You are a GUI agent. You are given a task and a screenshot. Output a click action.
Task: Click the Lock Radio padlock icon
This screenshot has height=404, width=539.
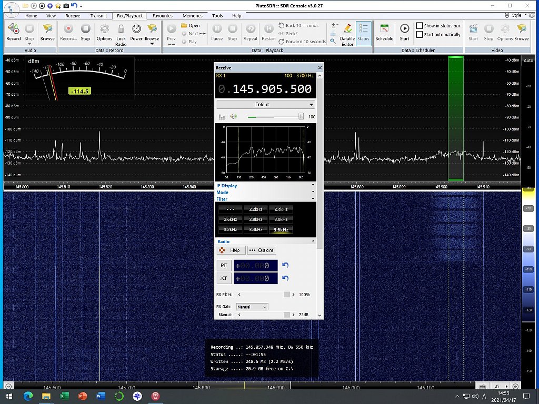121,28
